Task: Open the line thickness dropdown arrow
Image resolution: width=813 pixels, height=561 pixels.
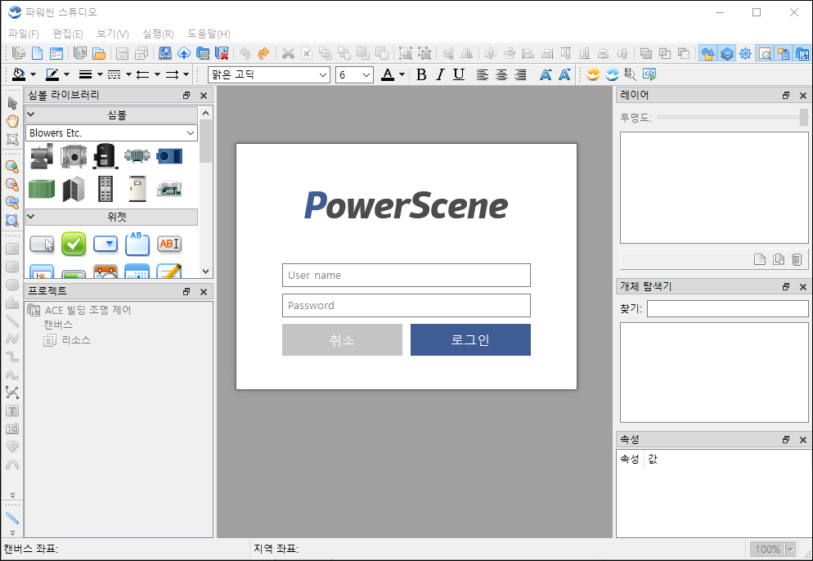Action: (x=100, y=74)
